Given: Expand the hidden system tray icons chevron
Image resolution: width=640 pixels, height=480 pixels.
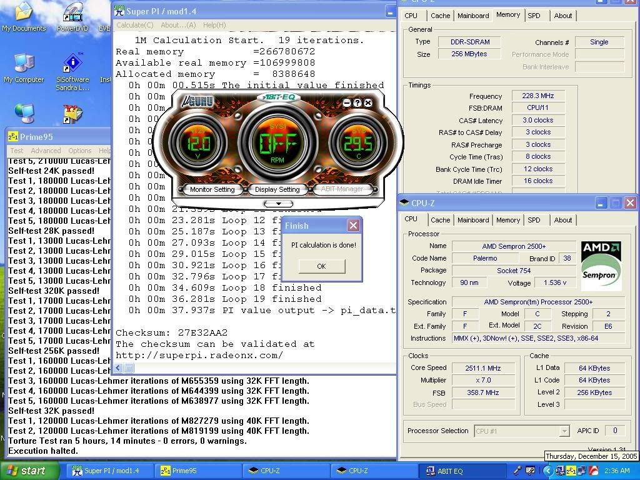Looking at the screenshot, I should tap(548, 471).
